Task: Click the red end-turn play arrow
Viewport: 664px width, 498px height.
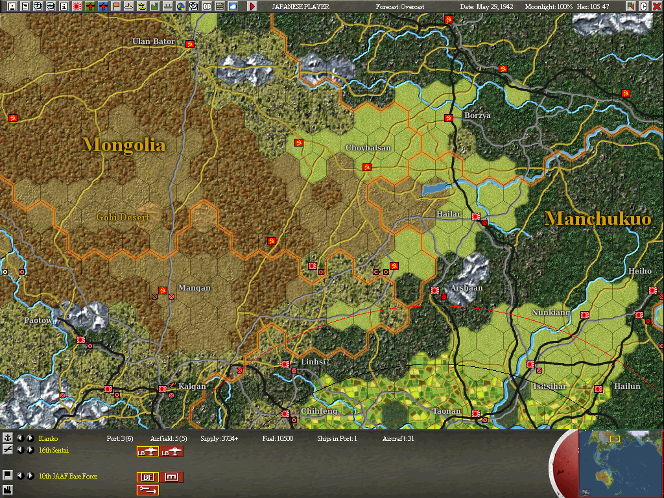Action: tap(252, 6)
